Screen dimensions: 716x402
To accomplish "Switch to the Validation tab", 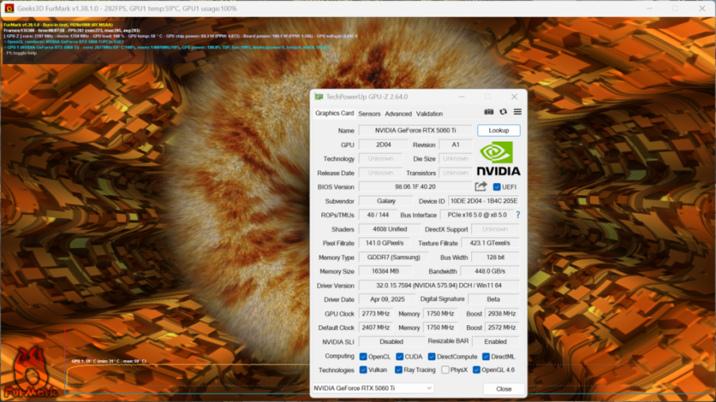I will click(430, 113).
